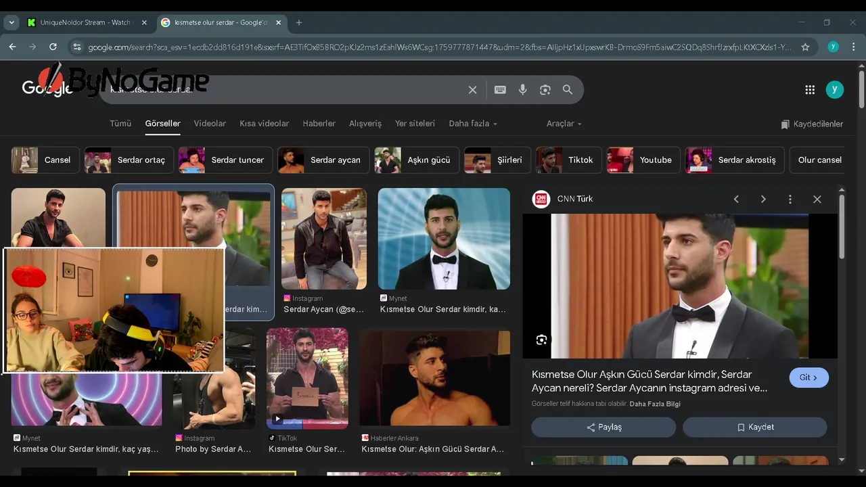Open the Yer siteleri tab

(x=415, y=124)
